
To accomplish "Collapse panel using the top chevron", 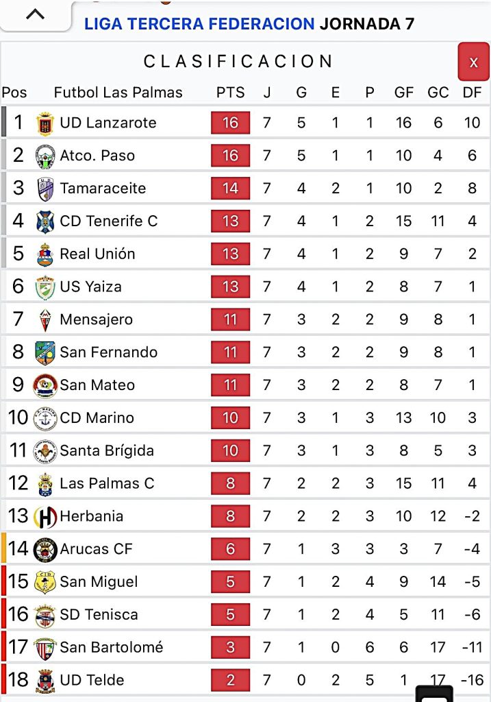I will [35, 14].
